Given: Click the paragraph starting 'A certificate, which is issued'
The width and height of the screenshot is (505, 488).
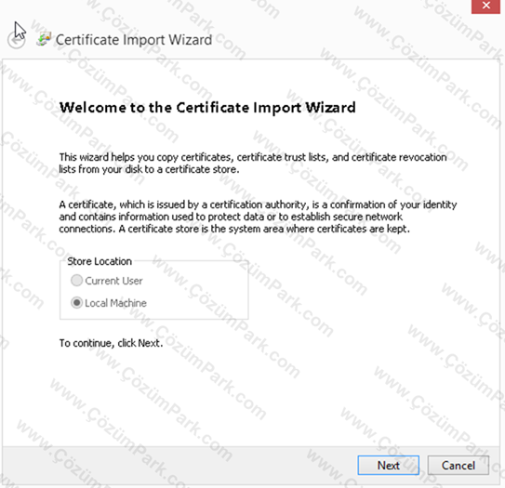Looking at the screenshot, I should click(x=258, y=217).
